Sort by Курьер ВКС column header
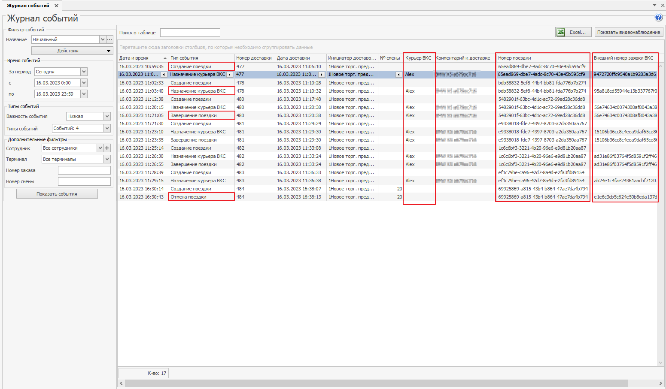The image size is (666, 389). [x=419, y=58]
